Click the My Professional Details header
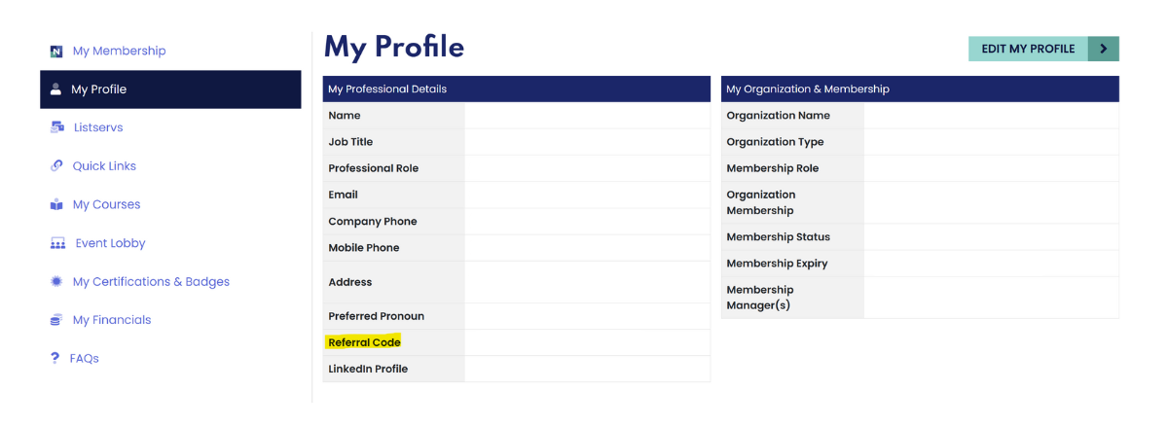 click(x=516, y=89)
